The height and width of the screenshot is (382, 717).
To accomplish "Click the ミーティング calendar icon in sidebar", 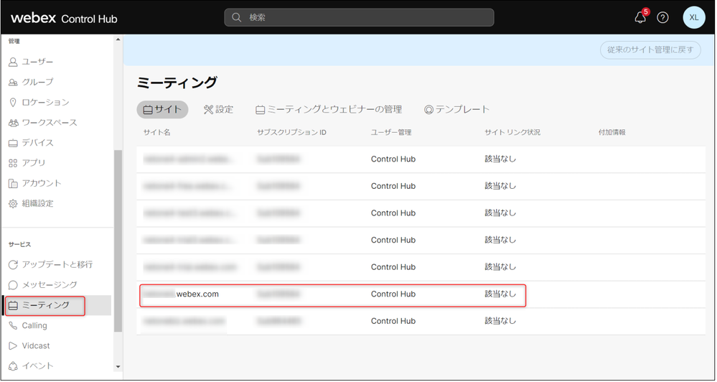I will pyautogui.click(x=13, y=305).
